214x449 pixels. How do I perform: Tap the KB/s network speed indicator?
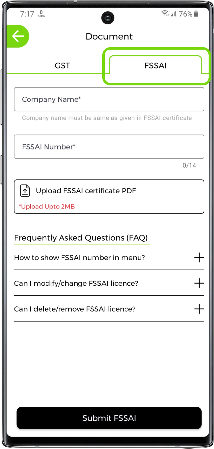41,14
